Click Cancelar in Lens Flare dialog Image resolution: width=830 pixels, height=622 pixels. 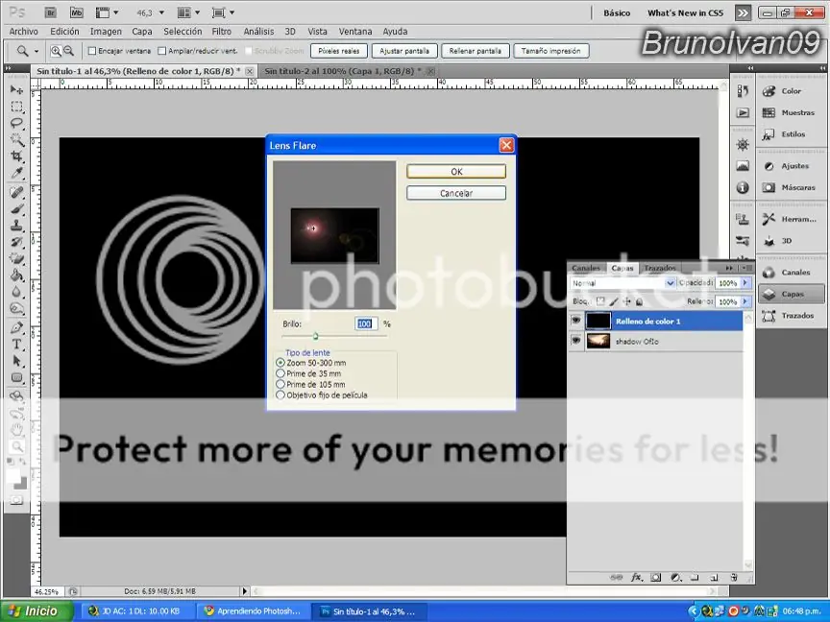pos(456,193)
